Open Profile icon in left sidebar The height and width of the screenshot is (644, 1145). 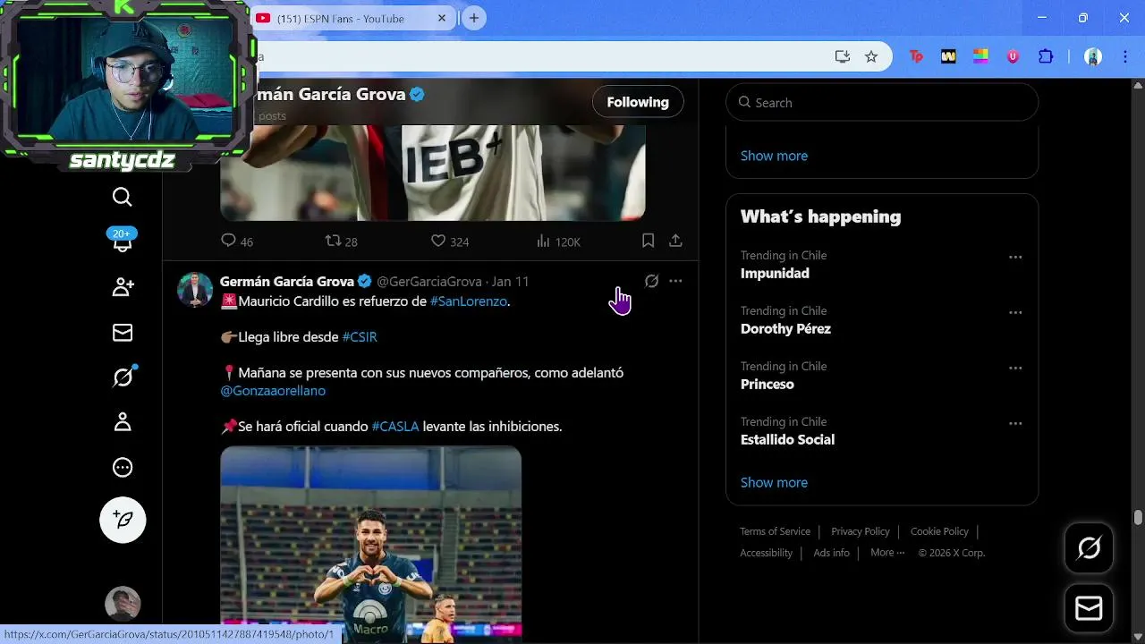[x=123, y=422]
